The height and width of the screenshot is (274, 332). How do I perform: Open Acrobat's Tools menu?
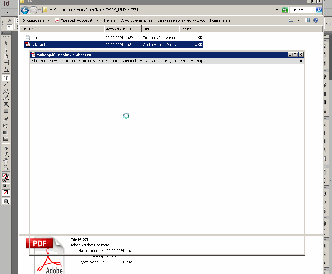point(115,61)
